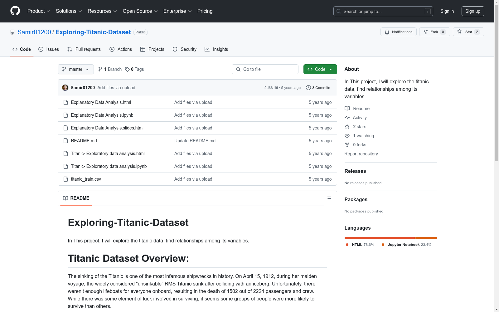Click the Update README.md commit message
This screenshot has width=499, height=312.
195,141
